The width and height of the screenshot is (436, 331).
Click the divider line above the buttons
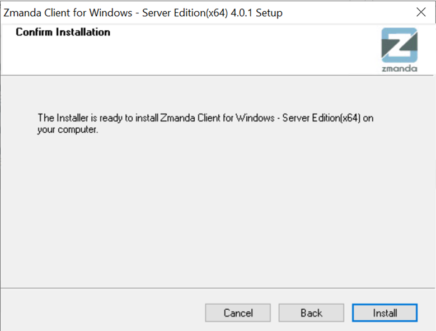pyautogui.click(x=218, y=288)
